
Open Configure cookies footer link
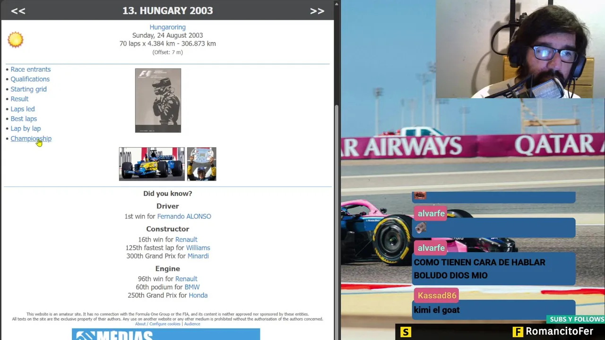[165, 324]
